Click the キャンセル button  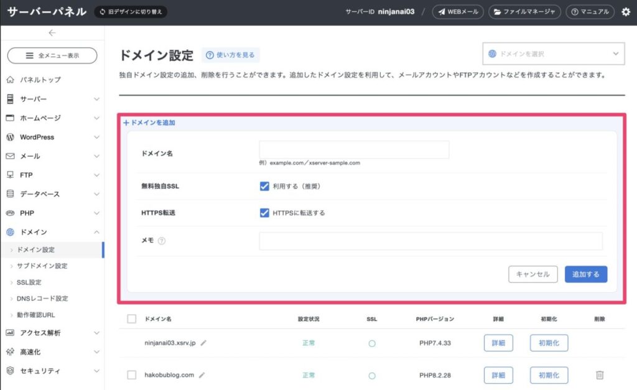pyautogui.click(x=532, y=274)
